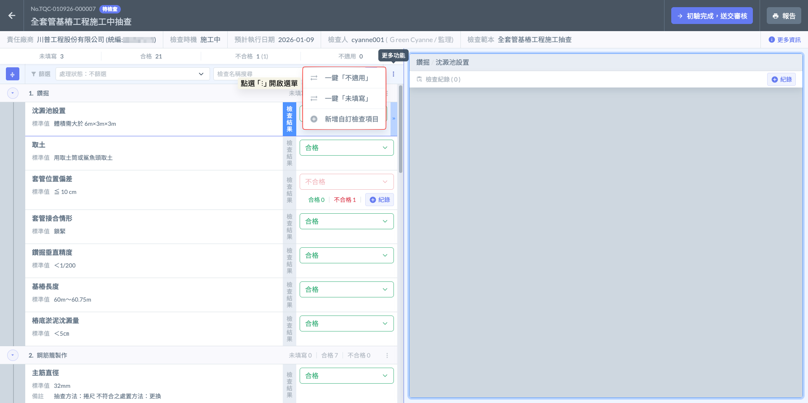Screen dimensions: 808x403
Task: Collapse section 1 鑽掘
Action: [13, 93]
